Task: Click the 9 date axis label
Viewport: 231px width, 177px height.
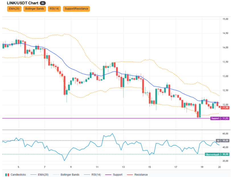Action: point(71,167)
